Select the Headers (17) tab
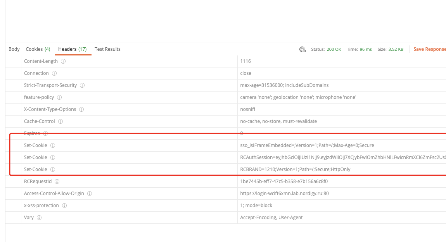Viewport: 446px width, 242px height. click(x=73, y=49)
